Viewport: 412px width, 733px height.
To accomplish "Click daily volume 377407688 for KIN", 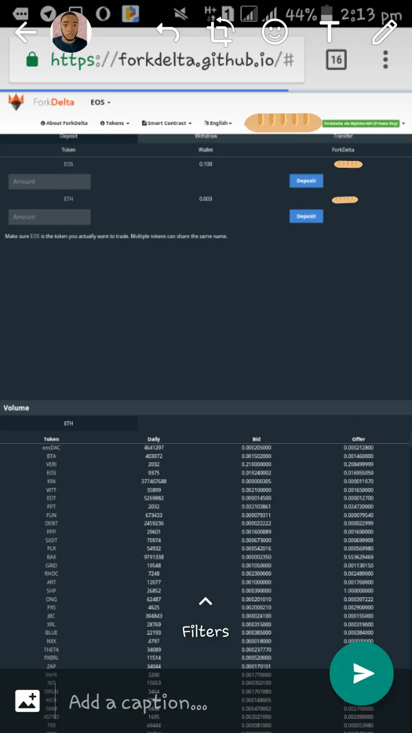I will [x=153, y=482].
